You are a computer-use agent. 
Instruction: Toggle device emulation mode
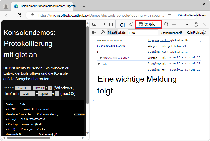pos(103,24)
